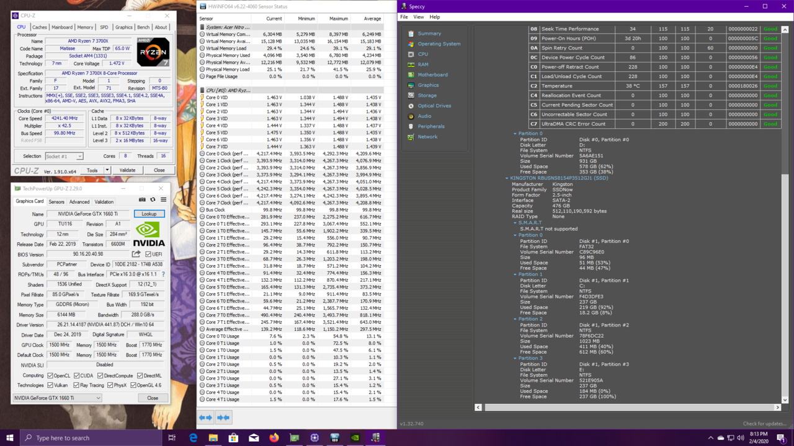Click Check for updates link in Speccy
Screen dimensions: 794x446
(765, 424)
